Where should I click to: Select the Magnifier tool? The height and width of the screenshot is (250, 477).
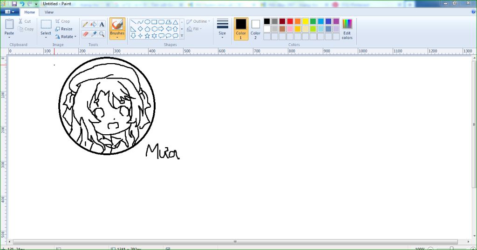coord(102,33)
